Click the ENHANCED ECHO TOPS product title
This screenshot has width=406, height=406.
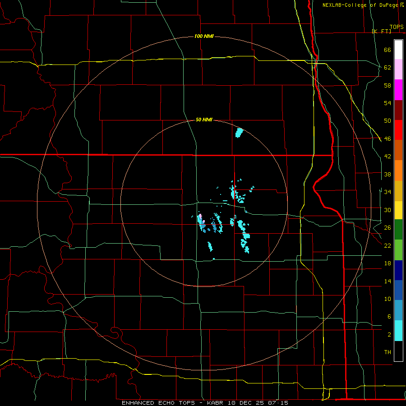click(158, 403)
